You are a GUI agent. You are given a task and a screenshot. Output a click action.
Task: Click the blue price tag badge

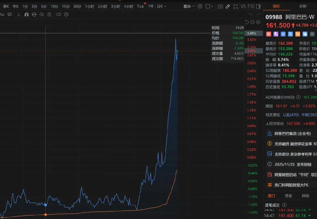point(305,34)
